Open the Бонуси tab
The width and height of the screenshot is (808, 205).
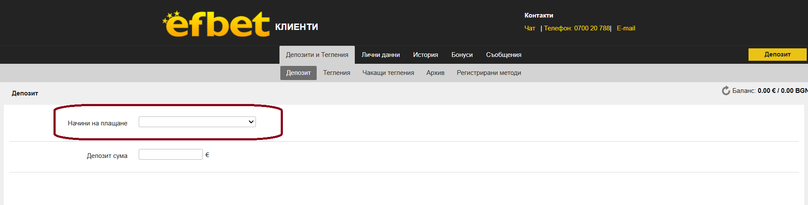click(x=462, y=55)
